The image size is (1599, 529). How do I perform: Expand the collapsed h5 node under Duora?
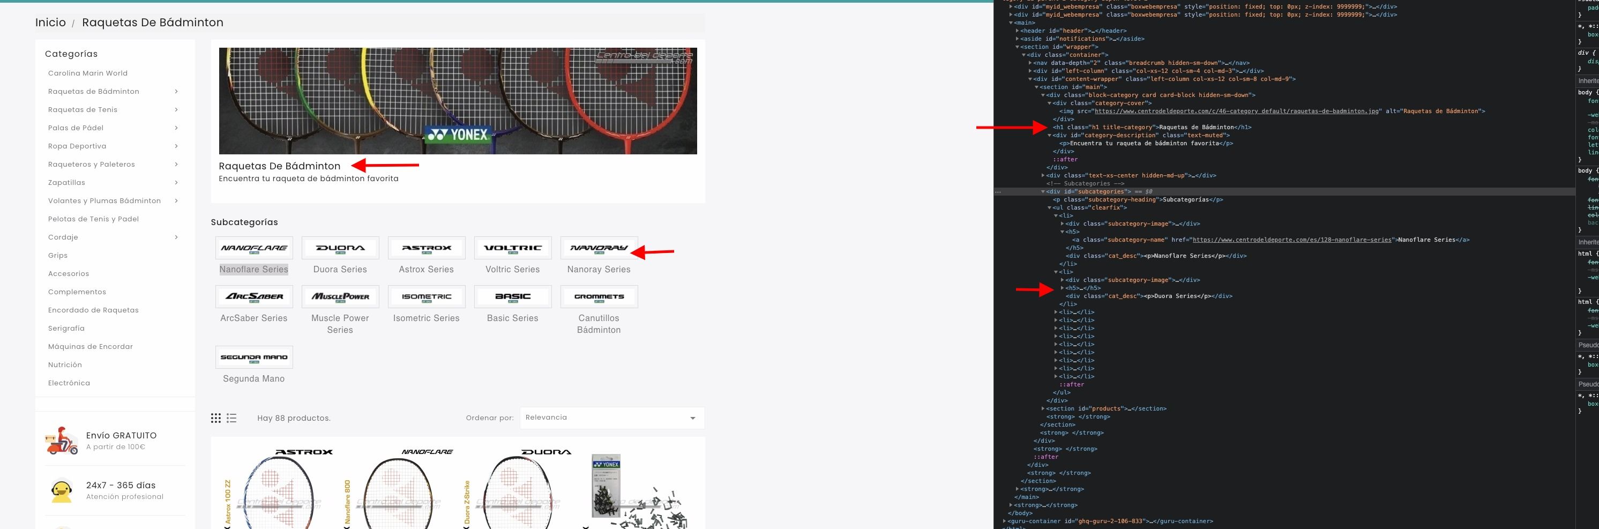click(1063, 288)
